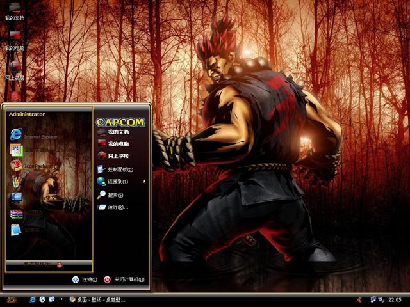Open My Computer (我的电脑) desktop icon
The width and height of the screenshot is (410, 307).
(x=15, y=41)
